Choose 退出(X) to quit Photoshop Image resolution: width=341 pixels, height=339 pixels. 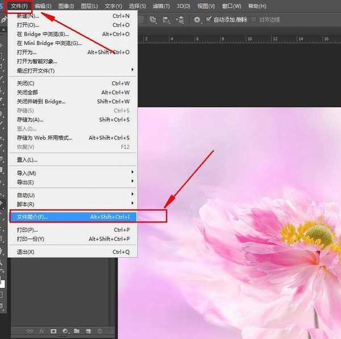tap(73, 252)
